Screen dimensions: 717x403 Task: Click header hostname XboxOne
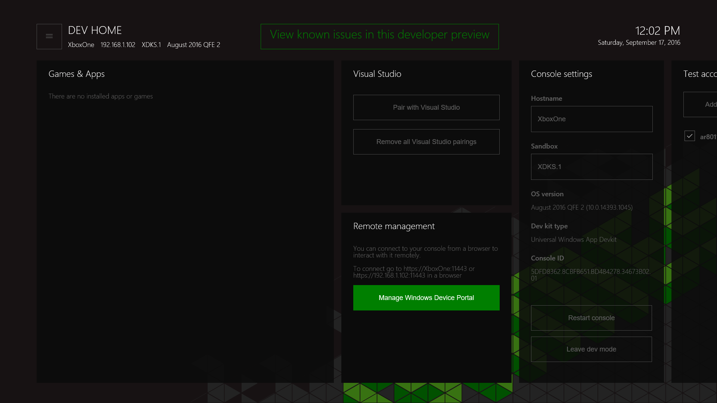[81, 45]
